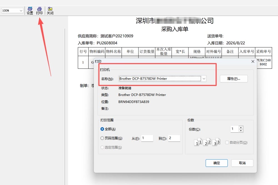Click the 份数(C) copies number field
The image size is (278, 185).
[x=235, y=129]
